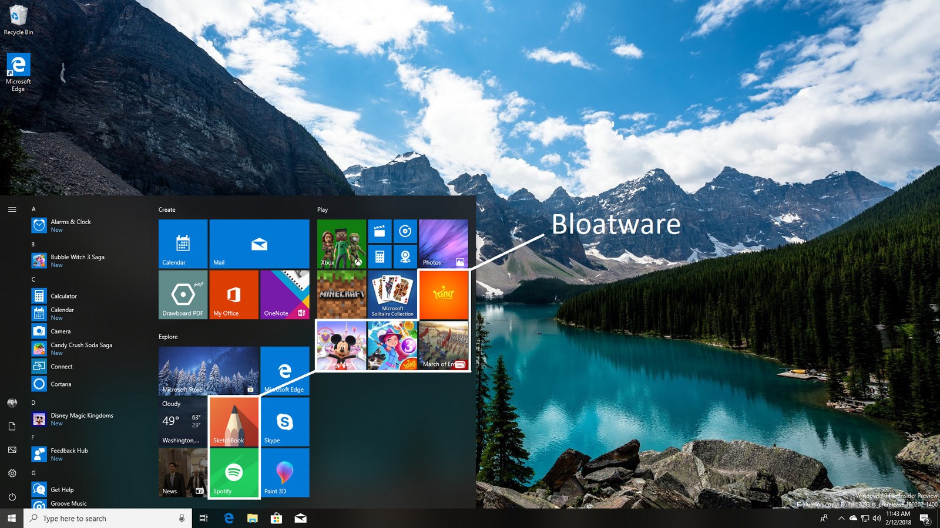
Task: Open Groove Music in the app list
Action: [x=88, y=504]
